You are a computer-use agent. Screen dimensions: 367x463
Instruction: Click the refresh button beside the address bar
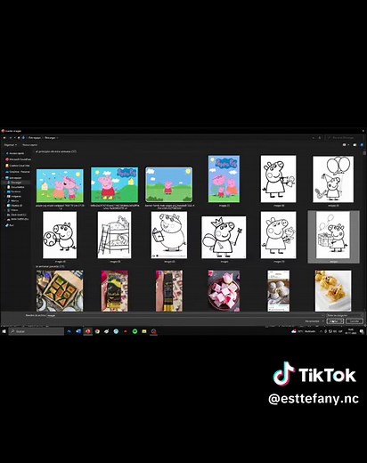click(x=320, y=138)
